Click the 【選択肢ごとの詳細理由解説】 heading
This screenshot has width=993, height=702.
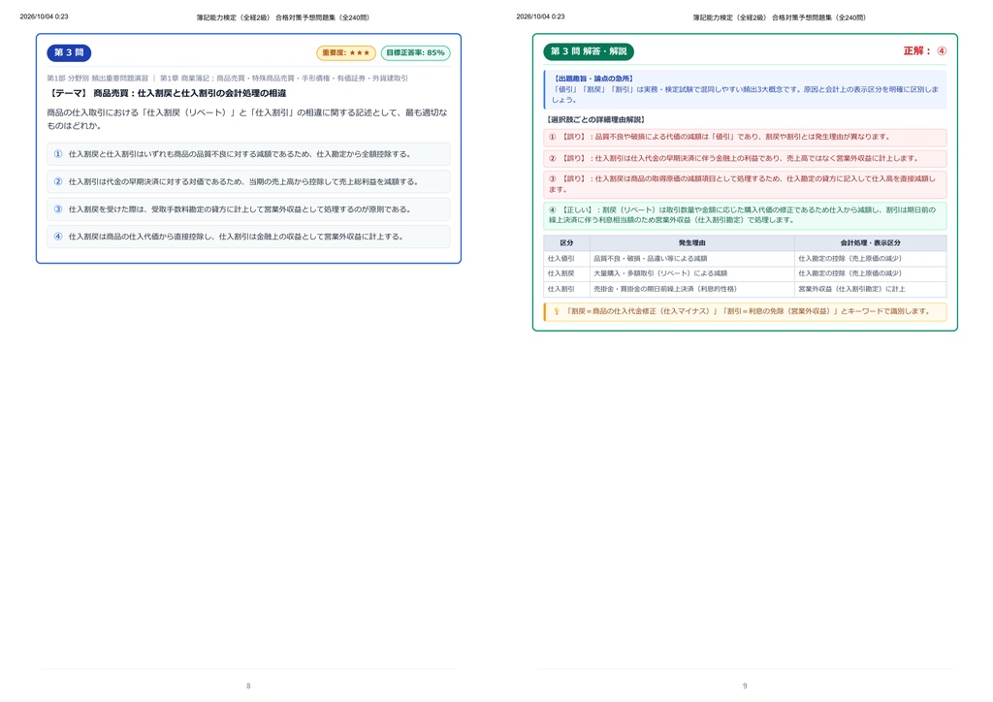594,119
